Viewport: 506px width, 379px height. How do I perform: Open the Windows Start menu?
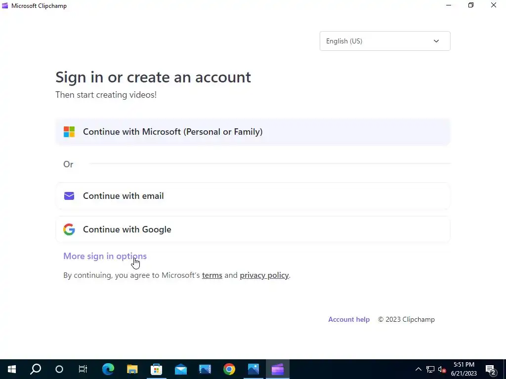click(x=12, y=369)
